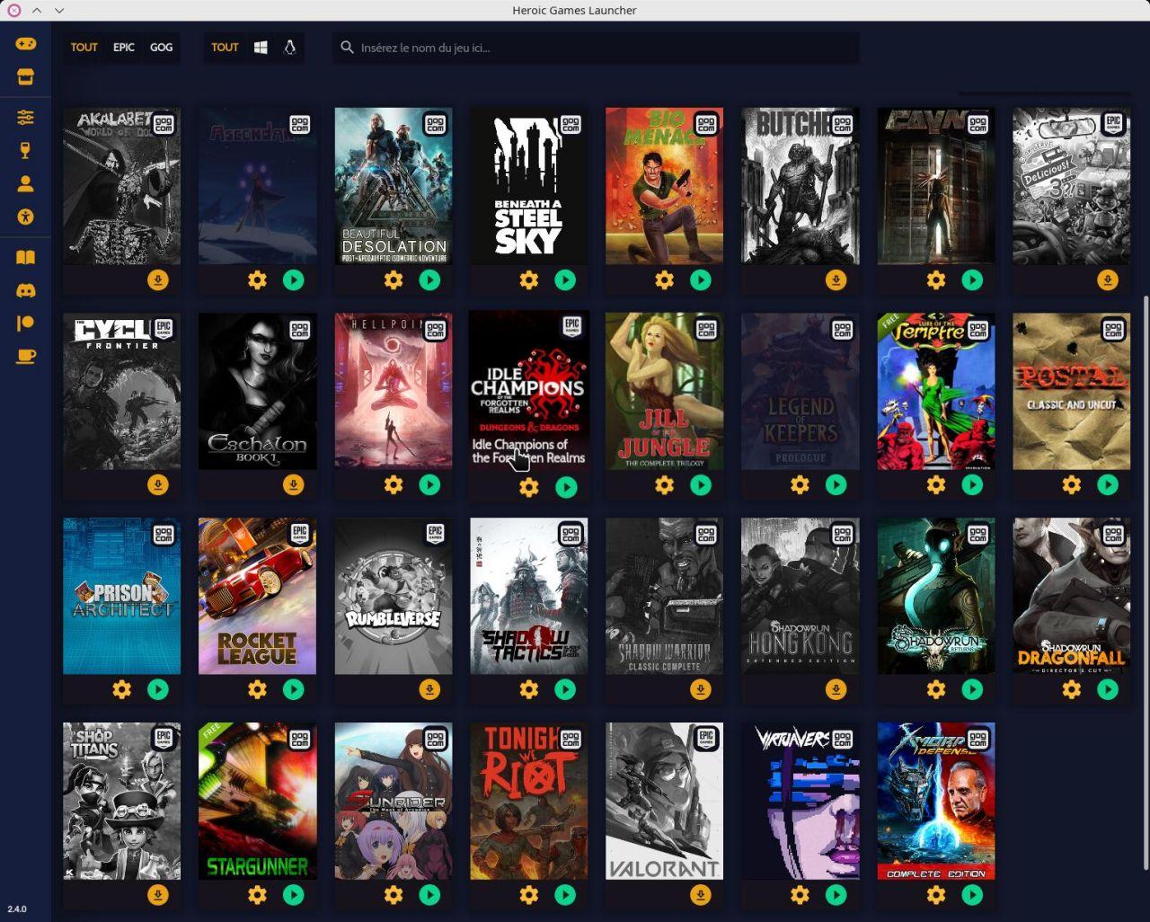Download Akalabeth World of Doom
This screenshot has height=922, width=1150.
(x=158, y=280)
